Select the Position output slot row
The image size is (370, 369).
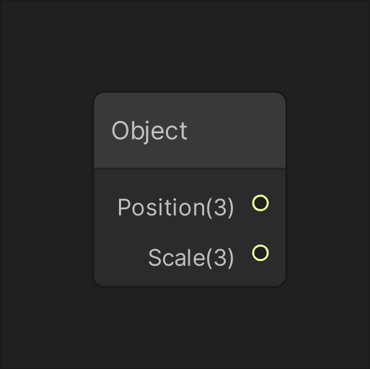coord(190,205)
